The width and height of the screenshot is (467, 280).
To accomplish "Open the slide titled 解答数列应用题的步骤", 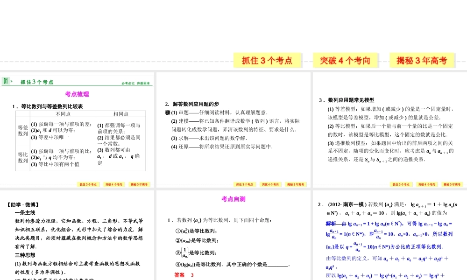I will click(x=233, y=131).
